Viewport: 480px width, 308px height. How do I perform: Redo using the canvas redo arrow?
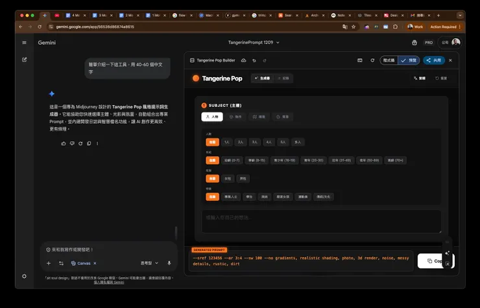coord(265,60)
